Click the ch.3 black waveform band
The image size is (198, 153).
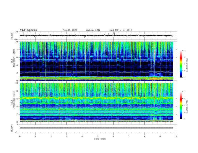(x=96, y=128)
